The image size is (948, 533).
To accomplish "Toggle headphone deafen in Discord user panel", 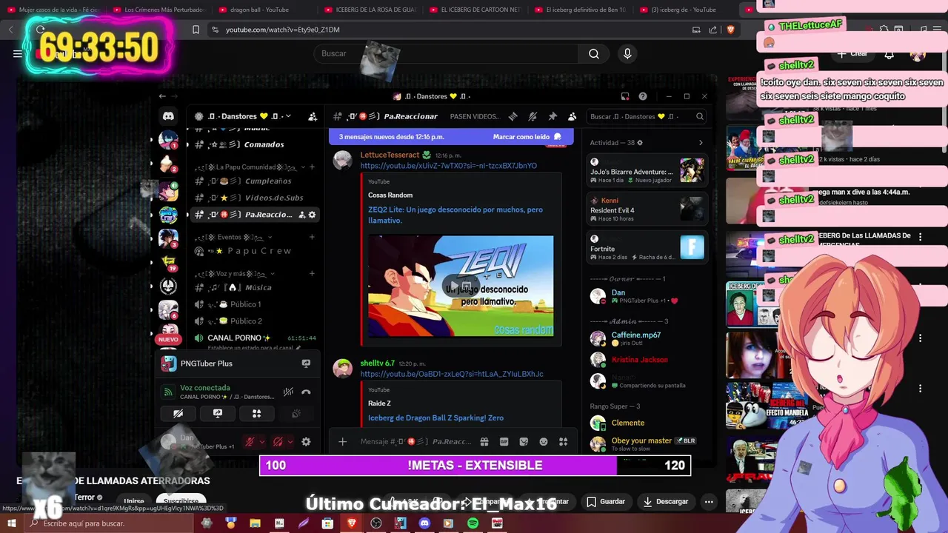I will 278,442.
